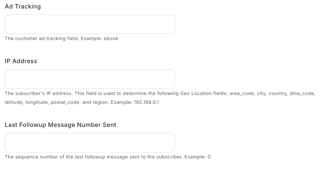Click the word "dma_code" in the description

tap(302, 93)
